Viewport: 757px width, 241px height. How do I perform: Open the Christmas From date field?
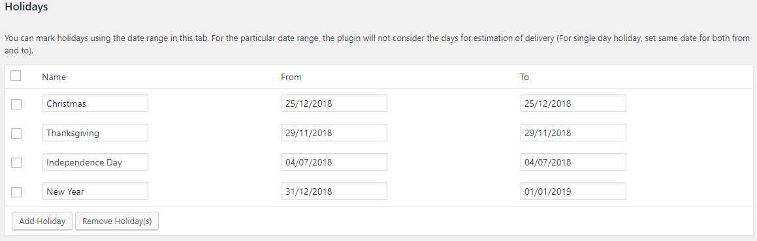coord(334,104)
